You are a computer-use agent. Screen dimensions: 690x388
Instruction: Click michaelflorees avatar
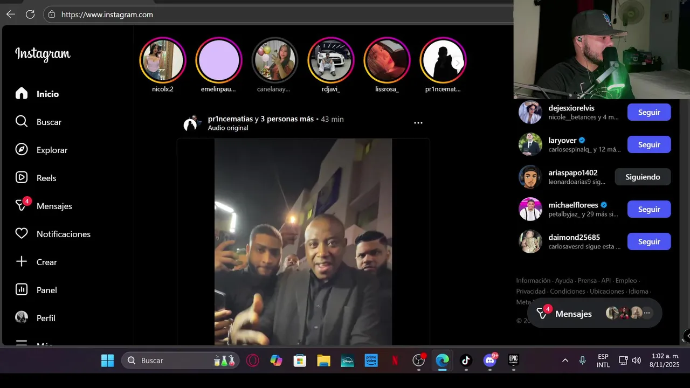click(530, 209)
